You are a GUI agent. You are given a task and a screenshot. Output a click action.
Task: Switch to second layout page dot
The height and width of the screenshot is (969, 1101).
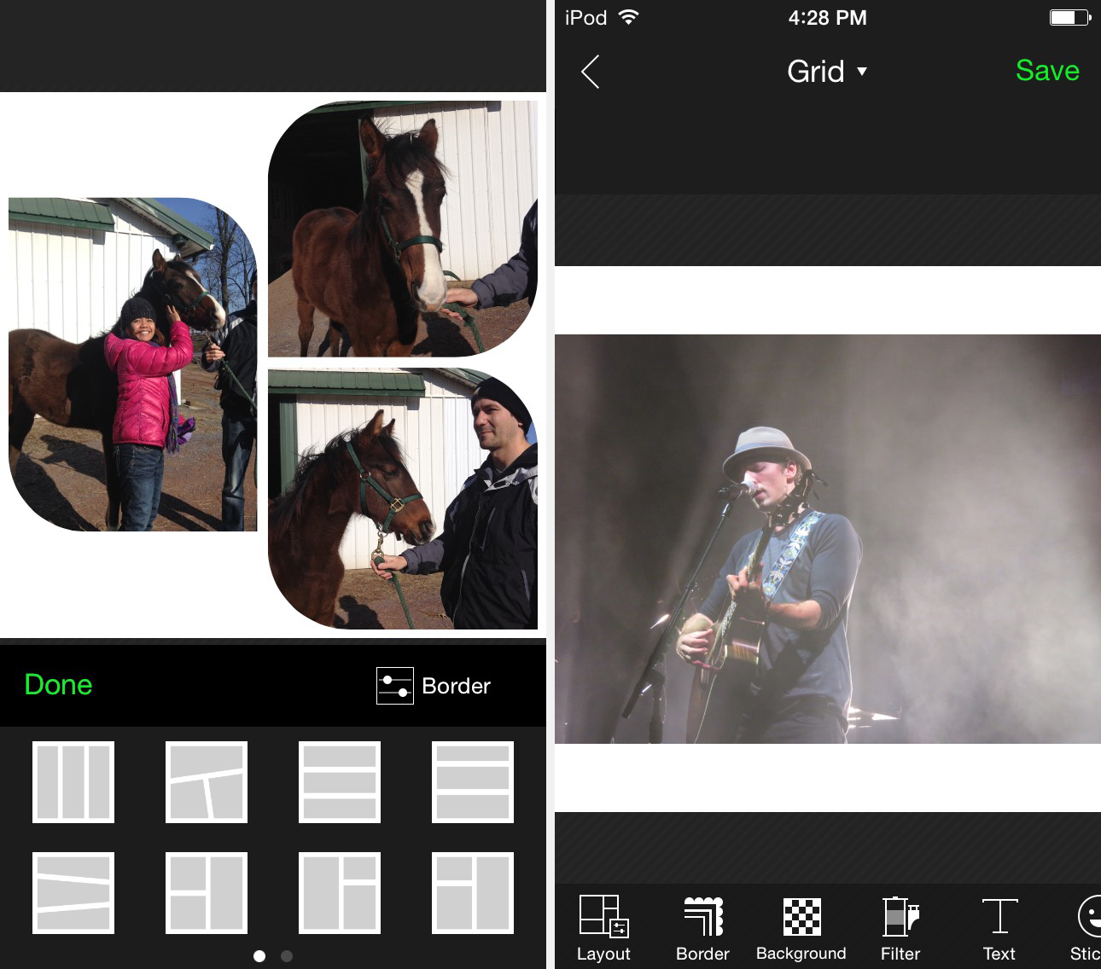coord(287,956)
